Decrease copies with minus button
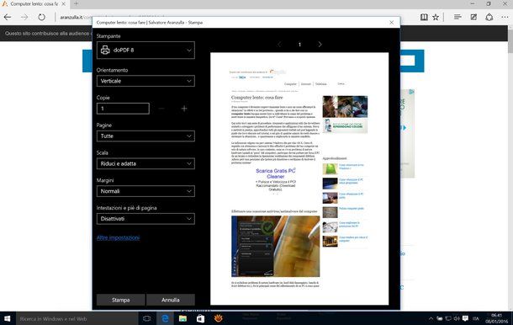This screenshot has height=325, width=513. (161, 109)
